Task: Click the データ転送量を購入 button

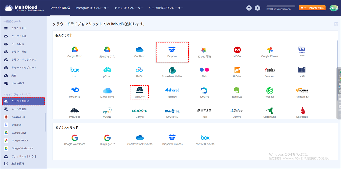Action: click(x=312, y=8)
